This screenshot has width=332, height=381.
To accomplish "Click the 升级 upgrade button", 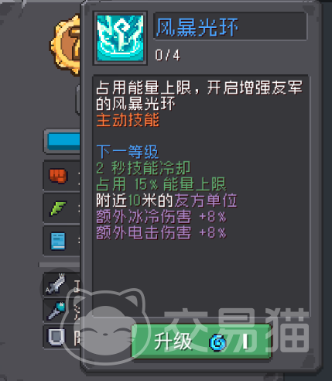I will 201,342.
